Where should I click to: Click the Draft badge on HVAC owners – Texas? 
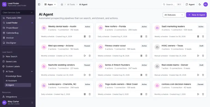tap(202, 46)
